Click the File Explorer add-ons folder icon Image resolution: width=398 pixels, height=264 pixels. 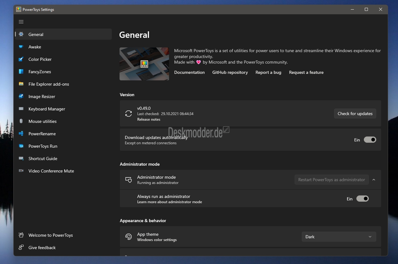coord(21,84)
